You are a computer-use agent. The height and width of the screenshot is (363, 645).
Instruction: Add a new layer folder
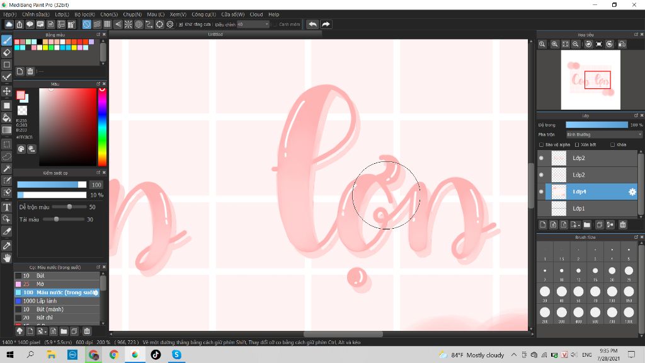[x=587, y=224]
